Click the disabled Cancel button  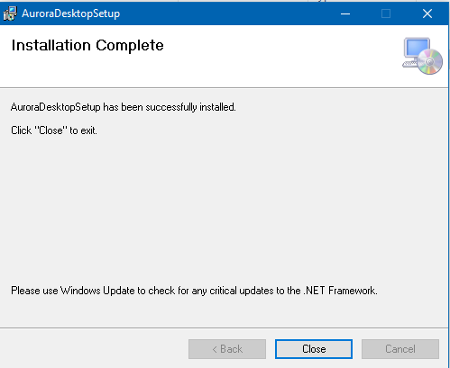(400, 349)
